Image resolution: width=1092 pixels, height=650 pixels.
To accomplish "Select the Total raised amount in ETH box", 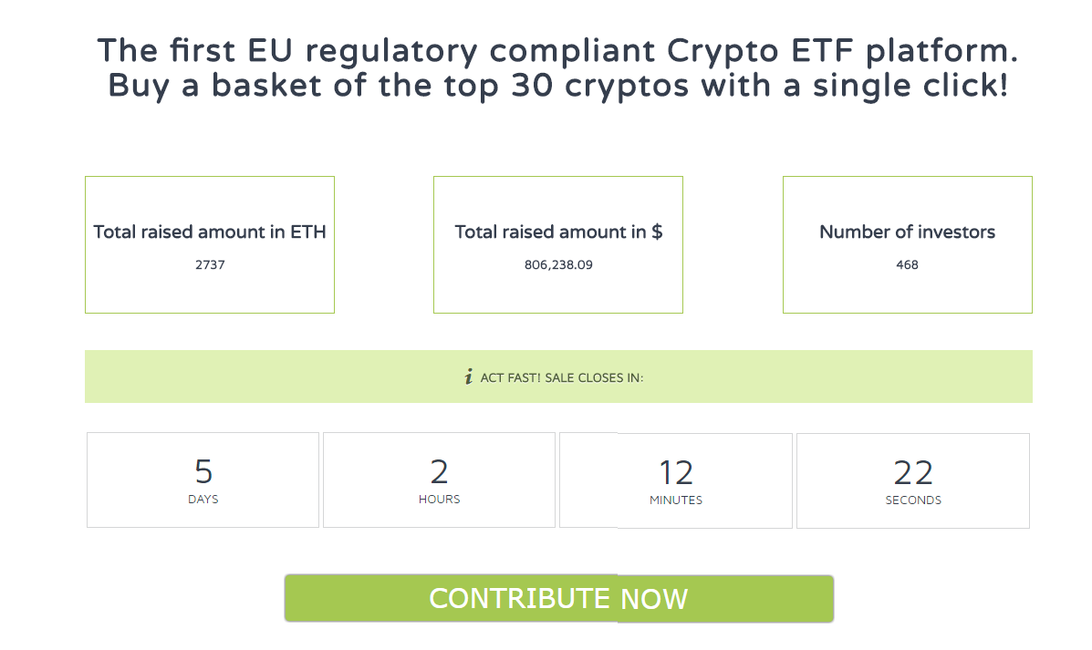I will point(210,245).
